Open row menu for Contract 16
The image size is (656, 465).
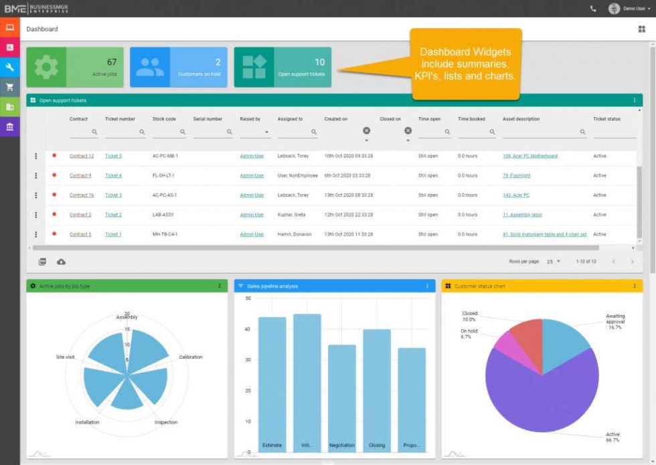[36, 195]
